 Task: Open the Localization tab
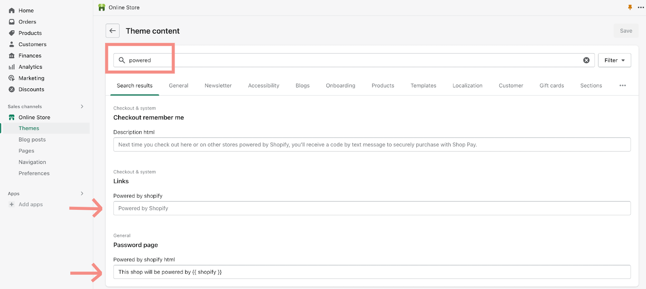click(x=467, y=86)
